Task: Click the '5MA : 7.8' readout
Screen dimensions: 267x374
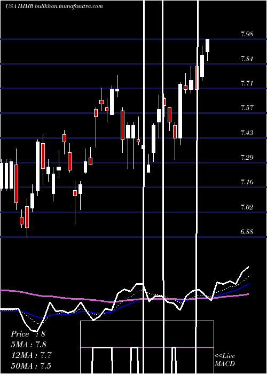Action: (x=29, y=345)
